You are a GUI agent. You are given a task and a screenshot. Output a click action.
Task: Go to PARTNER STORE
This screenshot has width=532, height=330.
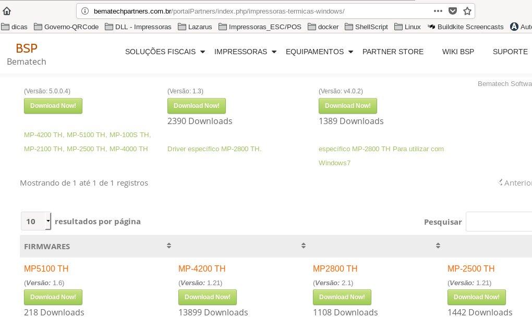pos(393,52)
